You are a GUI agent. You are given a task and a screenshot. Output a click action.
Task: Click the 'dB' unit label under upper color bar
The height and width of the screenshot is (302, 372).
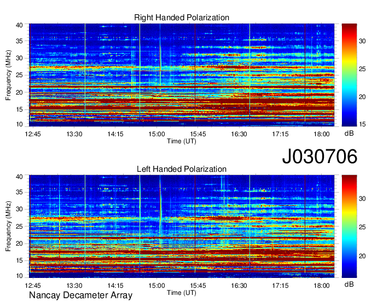(349, 133)
